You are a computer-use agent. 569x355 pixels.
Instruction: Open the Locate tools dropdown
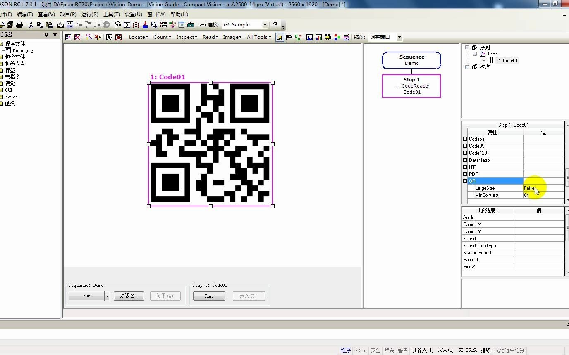[139, 37]
